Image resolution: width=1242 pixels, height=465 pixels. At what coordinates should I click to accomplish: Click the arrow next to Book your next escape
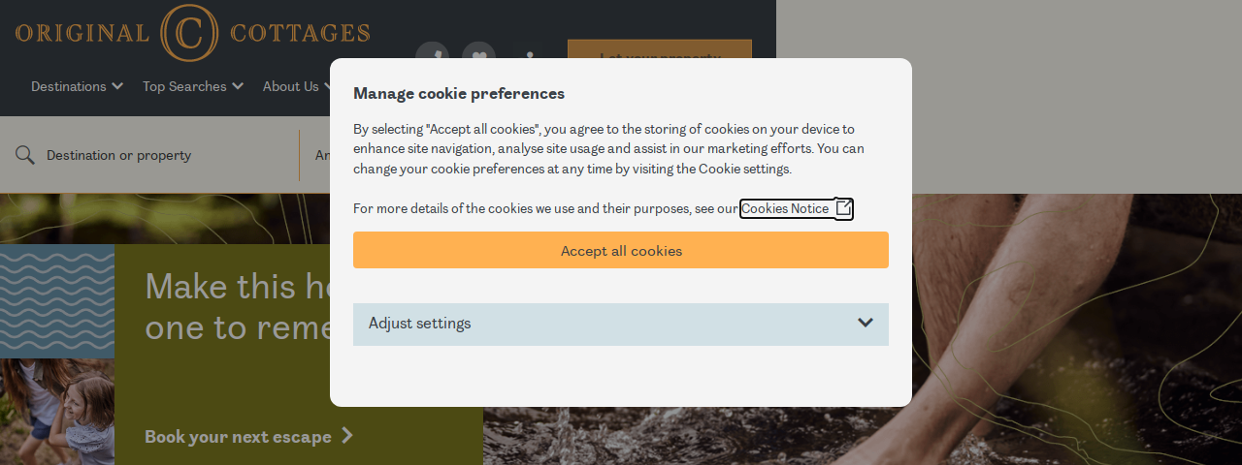pyautogui.click(x=347, y=436)
